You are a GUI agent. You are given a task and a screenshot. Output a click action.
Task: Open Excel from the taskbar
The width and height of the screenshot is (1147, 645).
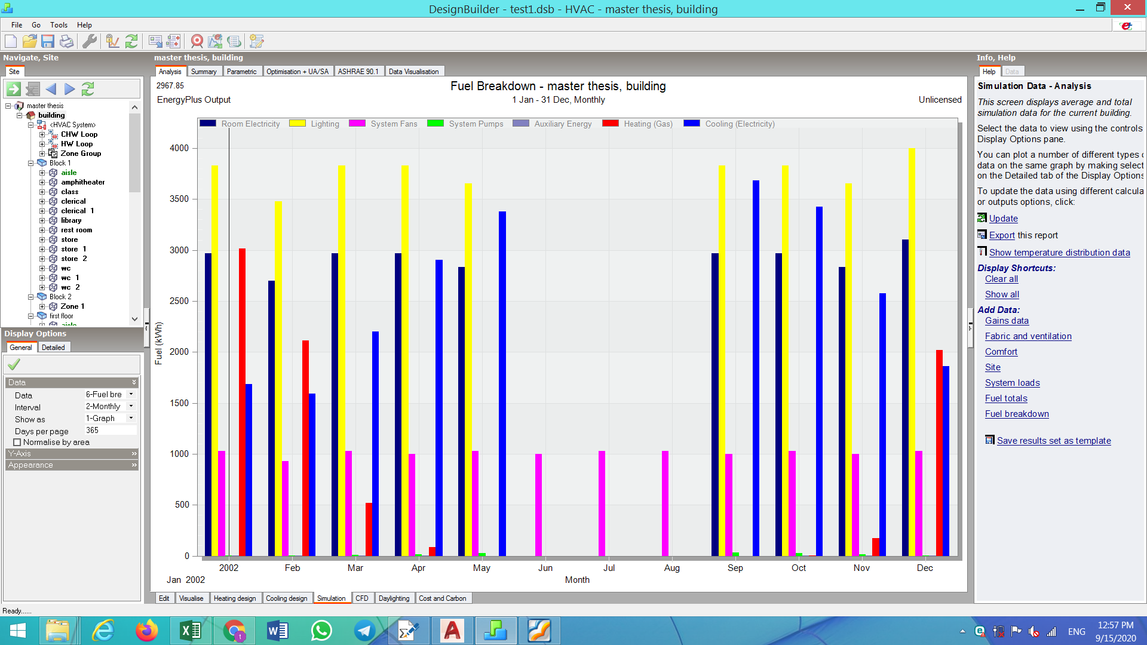point(190,631)
